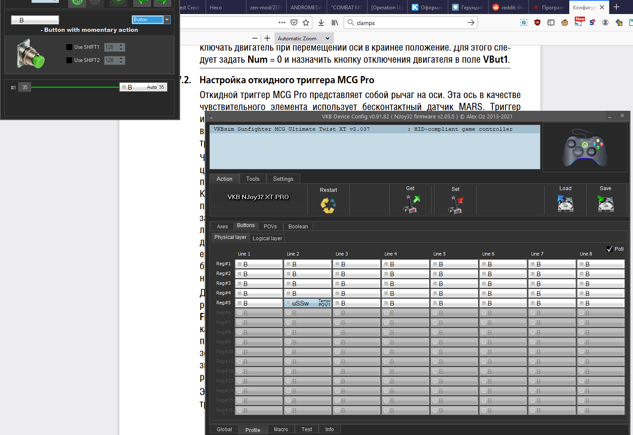The width and height of the screenshot is (633, 435).
Task: Enable the Use SHIFT1 checkbox
Action: point(69,47)
